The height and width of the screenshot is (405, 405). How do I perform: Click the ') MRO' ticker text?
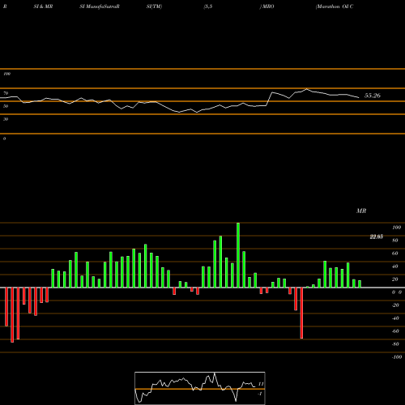point(266,6)
